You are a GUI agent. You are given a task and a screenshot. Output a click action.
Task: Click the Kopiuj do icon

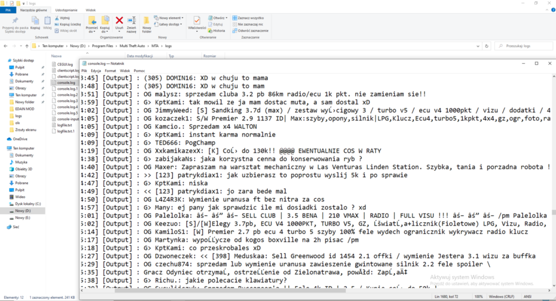click(105, 21)
